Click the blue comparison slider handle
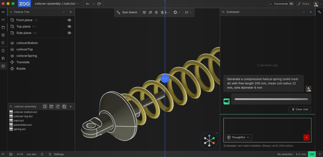323x157 pixels. point(165,78)
